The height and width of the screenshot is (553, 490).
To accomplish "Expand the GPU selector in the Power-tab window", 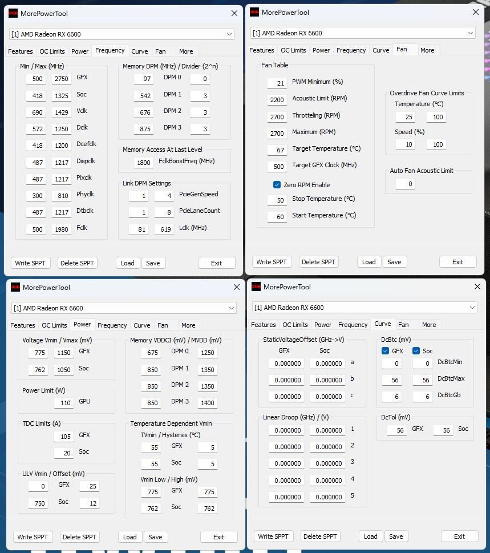I will (124, 308).
